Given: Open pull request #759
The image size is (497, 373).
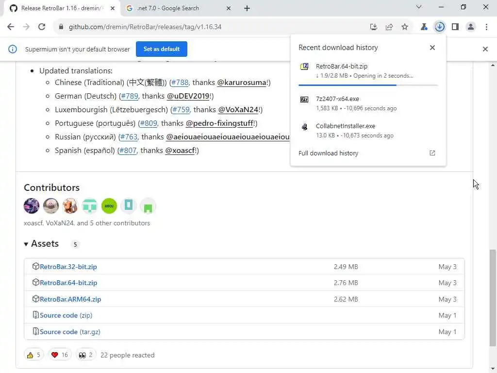Looking at the screenshot, I should point(181,110).
